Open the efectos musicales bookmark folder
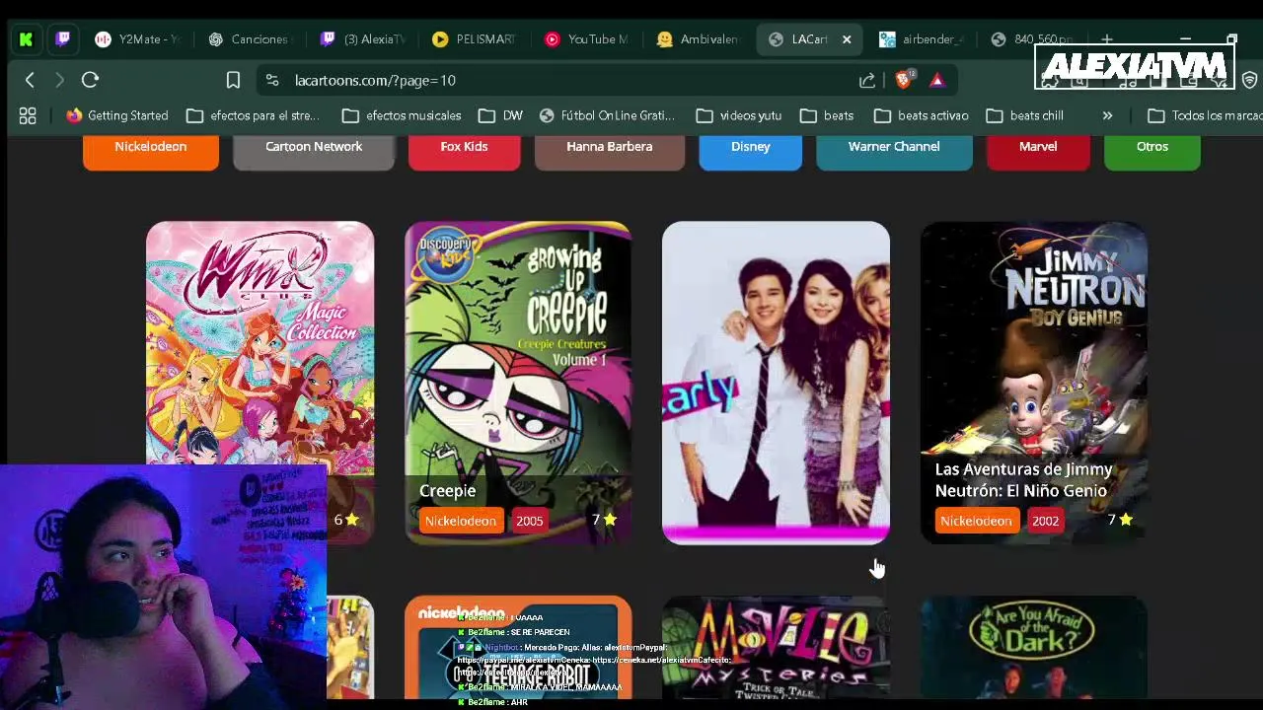 click(x=402, y=115)
